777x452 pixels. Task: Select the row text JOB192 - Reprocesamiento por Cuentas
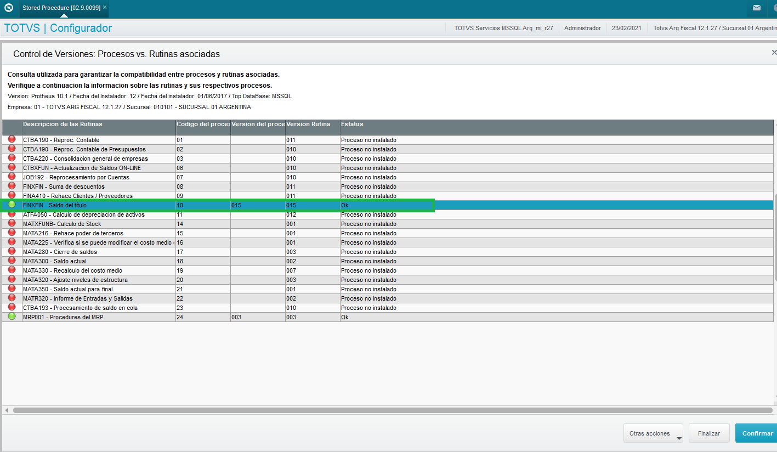point(76,177)
